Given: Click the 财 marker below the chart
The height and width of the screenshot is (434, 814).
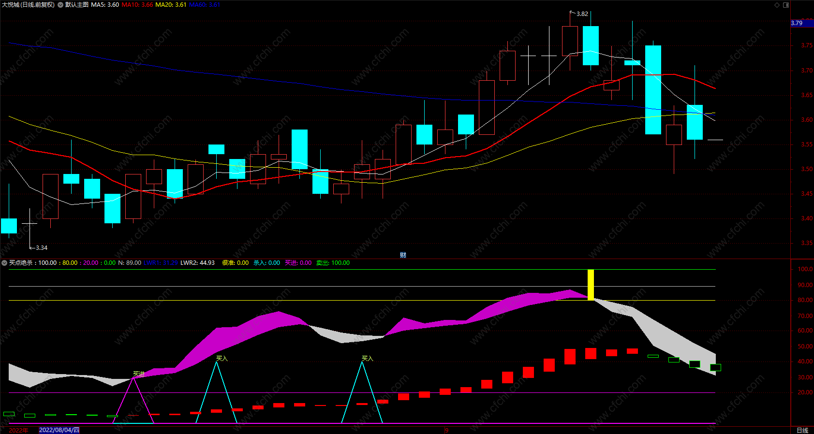Looking at the screenshot, I should click(403, 255).
